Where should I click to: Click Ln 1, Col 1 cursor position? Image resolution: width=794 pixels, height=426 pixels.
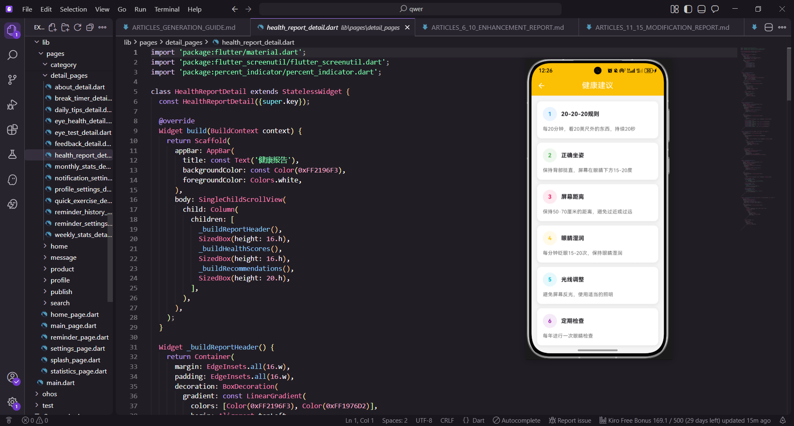click(359, 420)
